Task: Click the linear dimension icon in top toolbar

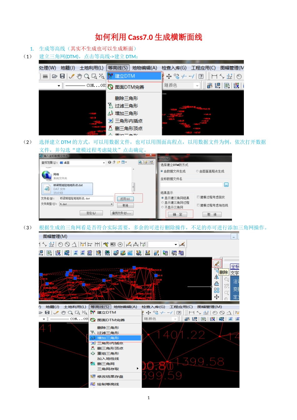Action: click(214, 76)
